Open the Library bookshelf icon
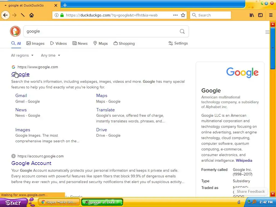Screen dimensions: 276x207 point(252,15)
